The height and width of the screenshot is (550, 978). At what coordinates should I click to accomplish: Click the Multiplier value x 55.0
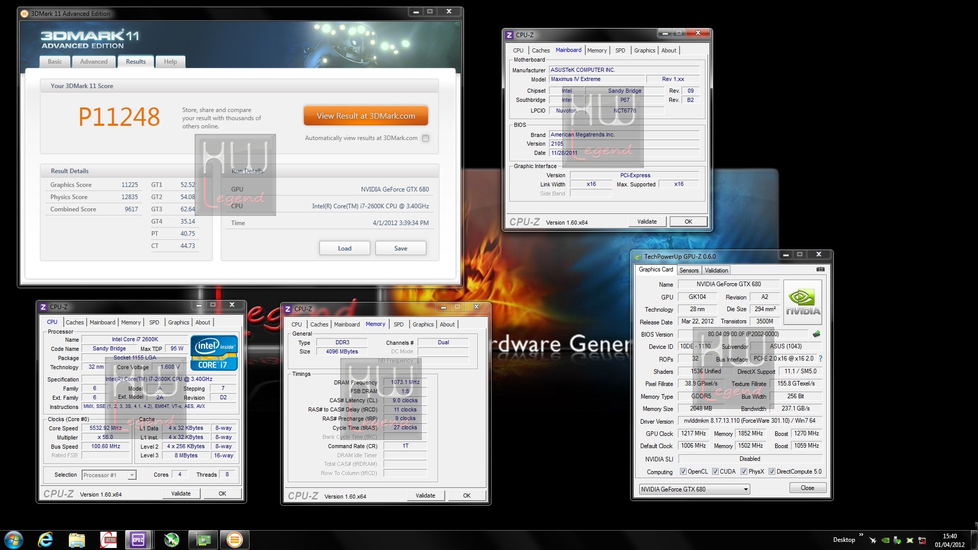tap(106, 437)
